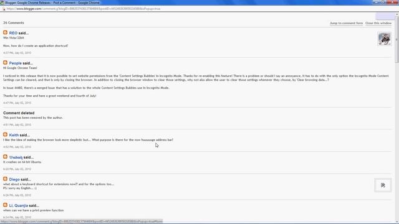Click the scrollbar up arrow
Screen dimensions: 399x224
(x=397, y=14)
